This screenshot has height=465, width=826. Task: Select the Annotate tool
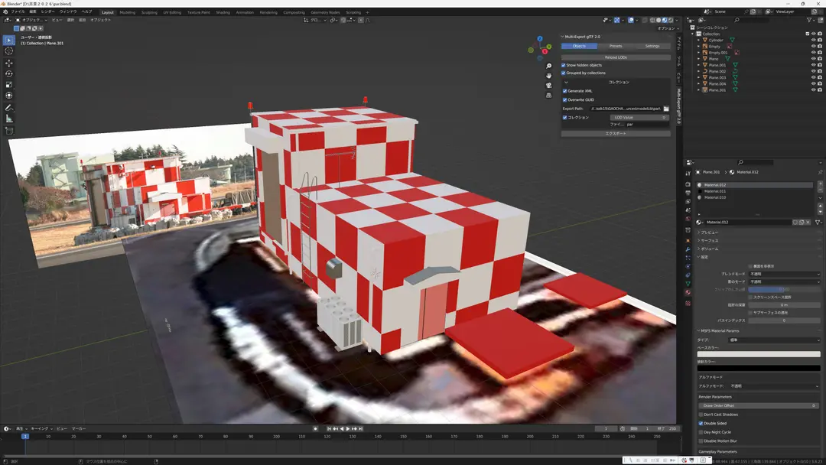tap(9, 107)
